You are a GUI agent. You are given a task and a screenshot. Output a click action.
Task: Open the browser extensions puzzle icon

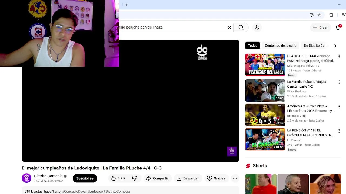(x=331, y=15)
